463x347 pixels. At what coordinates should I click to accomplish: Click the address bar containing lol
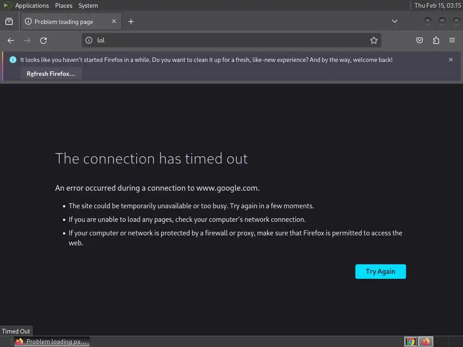231,40
